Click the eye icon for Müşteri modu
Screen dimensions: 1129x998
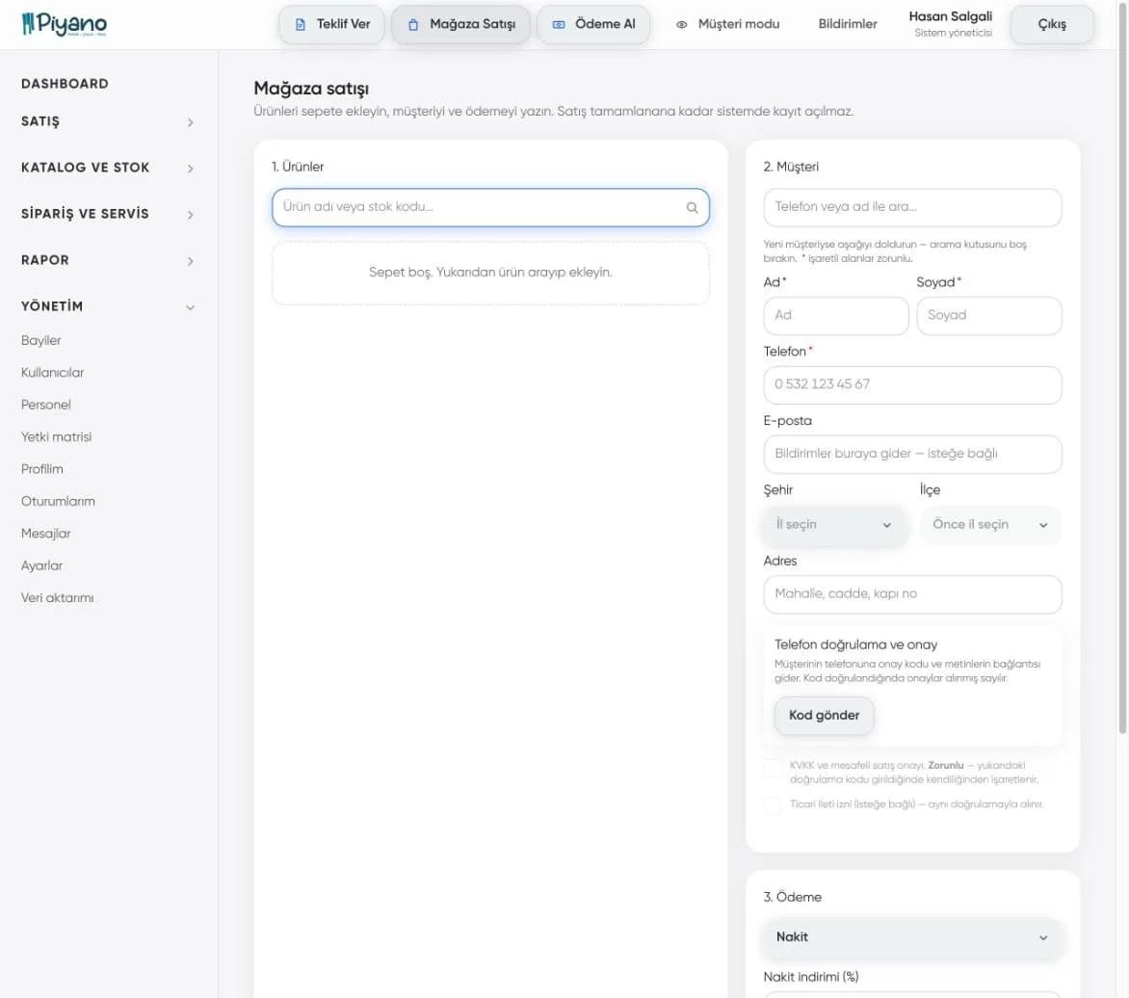pyautogui.click(x=681, y=24)
